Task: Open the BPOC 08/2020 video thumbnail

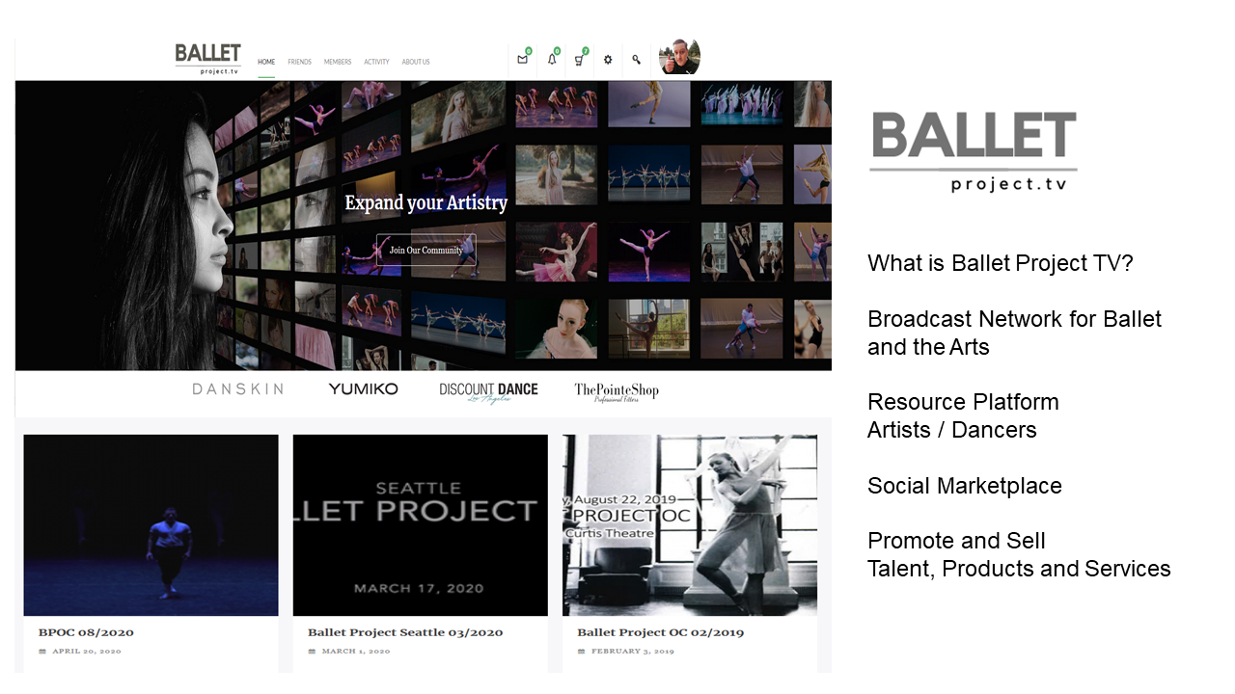Action: click(151, 525)
